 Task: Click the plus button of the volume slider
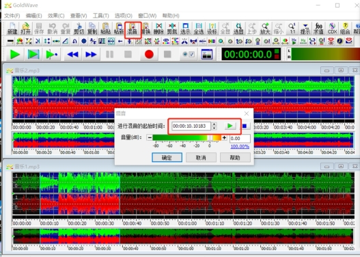[x=224, y=137]
